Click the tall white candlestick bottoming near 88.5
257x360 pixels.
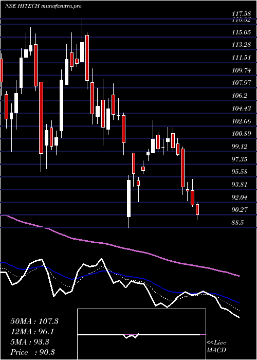coord(128,199)
